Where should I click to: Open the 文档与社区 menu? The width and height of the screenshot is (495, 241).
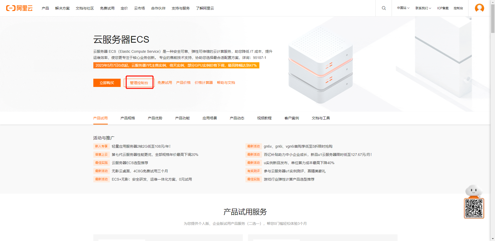85,8
